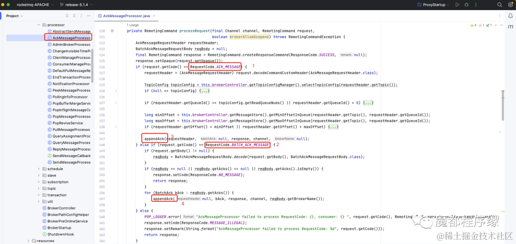Screen dimensions: 516x244
Task: Click line number 147 in gutter
Action: [x=102, y=139]
